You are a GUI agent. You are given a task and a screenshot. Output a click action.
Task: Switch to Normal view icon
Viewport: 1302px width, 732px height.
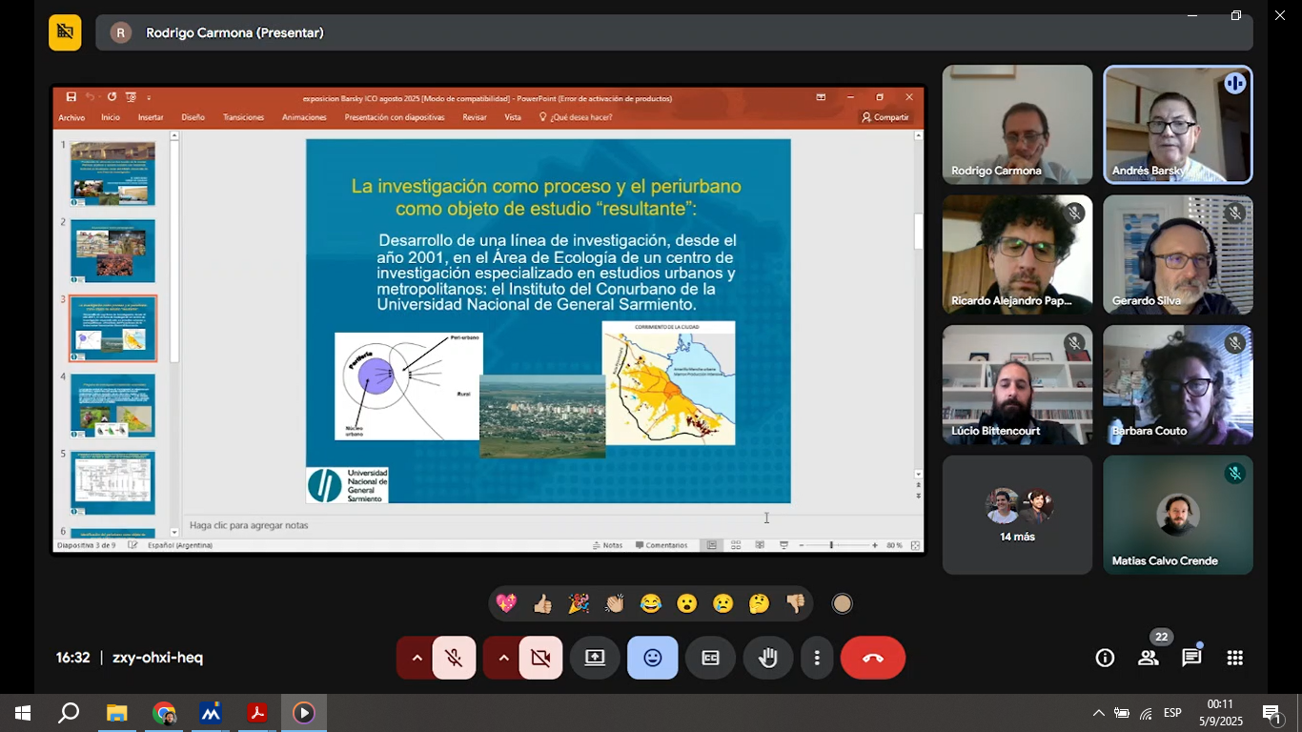[711, 545]
